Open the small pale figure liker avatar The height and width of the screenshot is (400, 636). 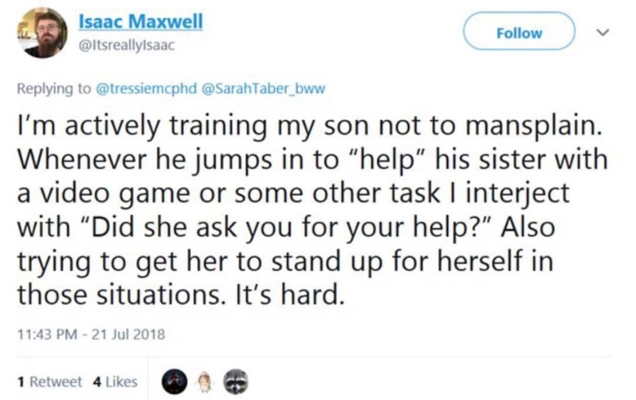pos(204,381)
